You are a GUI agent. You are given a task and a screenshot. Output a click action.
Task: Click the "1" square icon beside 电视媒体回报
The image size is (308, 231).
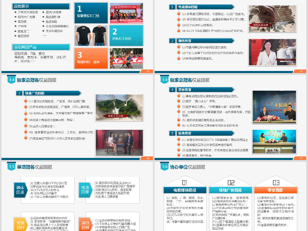point(172,6)
